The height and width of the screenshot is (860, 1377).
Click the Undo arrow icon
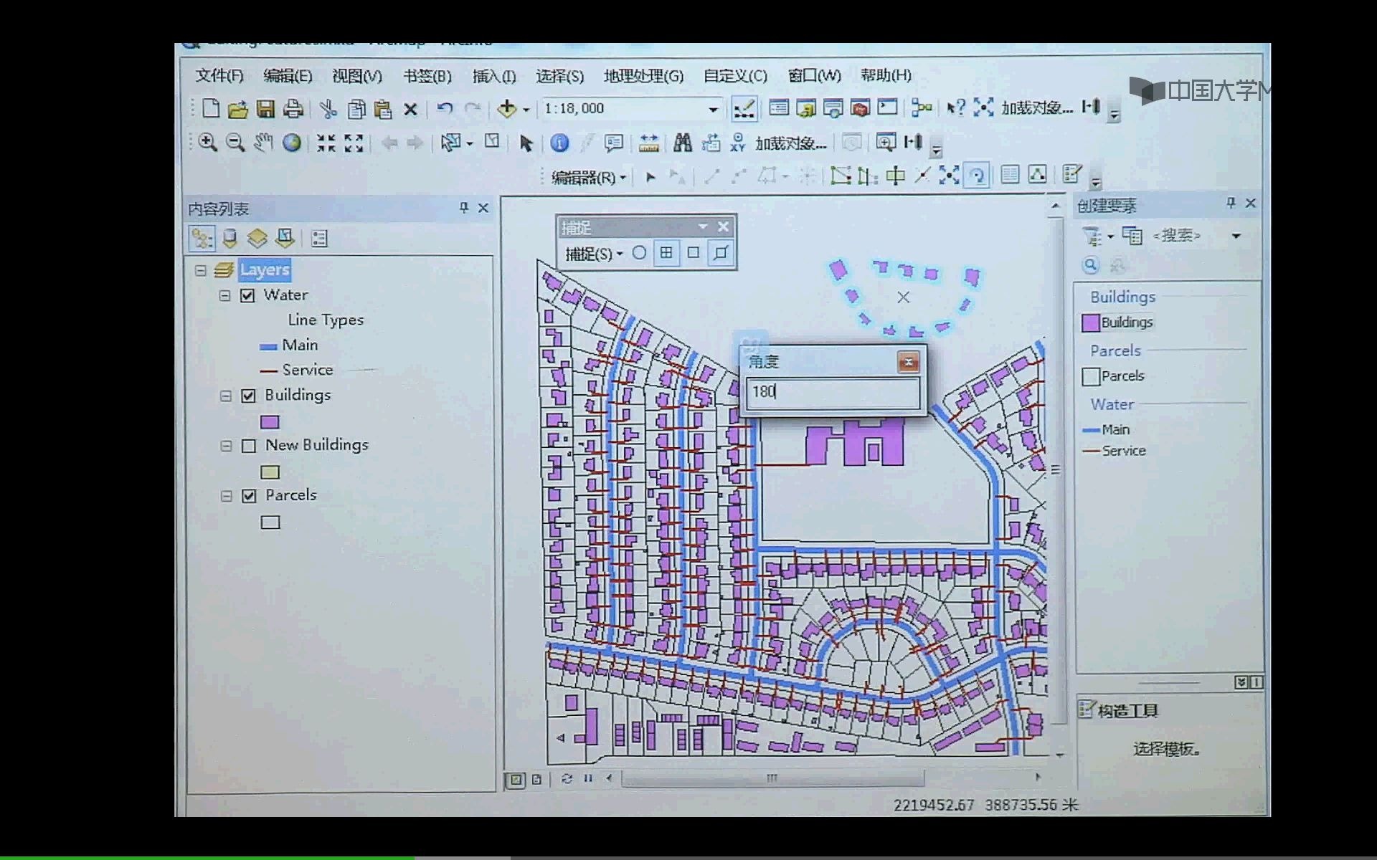[445, 109]
